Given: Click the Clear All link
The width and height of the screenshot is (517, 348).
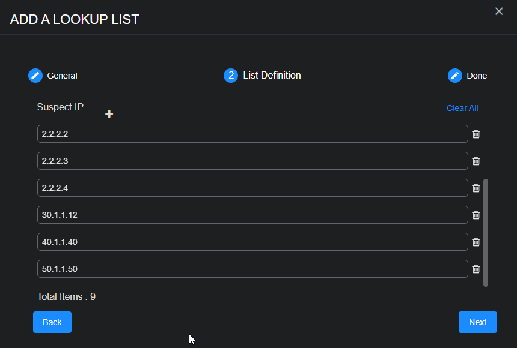Looking at the screenshot, I should 462,108.
